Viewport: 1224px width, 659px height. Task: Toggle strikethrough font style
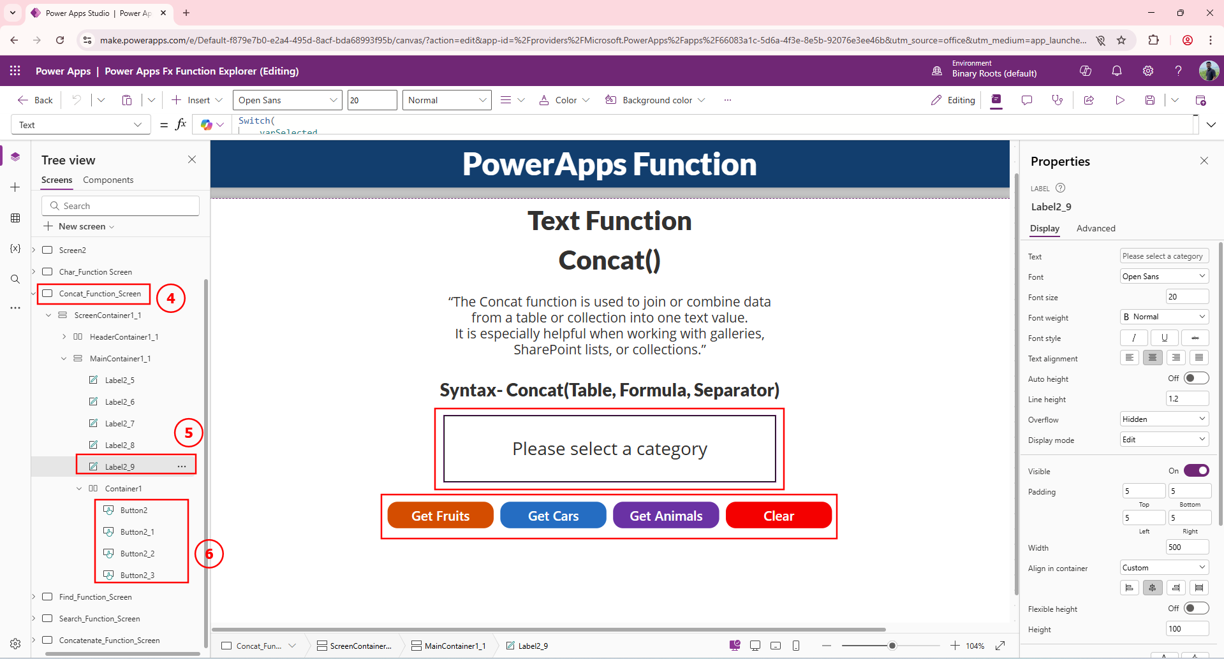pos(1195,338)
